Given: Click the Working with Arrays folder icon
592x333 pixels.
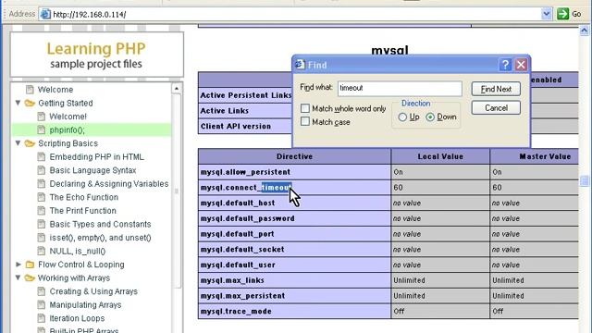Looking at the screenshot, I should pos(30,277).
